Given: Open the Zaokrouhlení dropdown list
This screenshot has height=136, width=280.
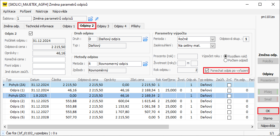Looking at the screenshot, I should coord(212,45).
